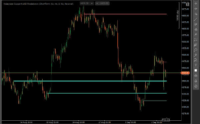Select the Fibonacci fan tool
The height and width of the screenshot is (124, 200).
[196, 44]
